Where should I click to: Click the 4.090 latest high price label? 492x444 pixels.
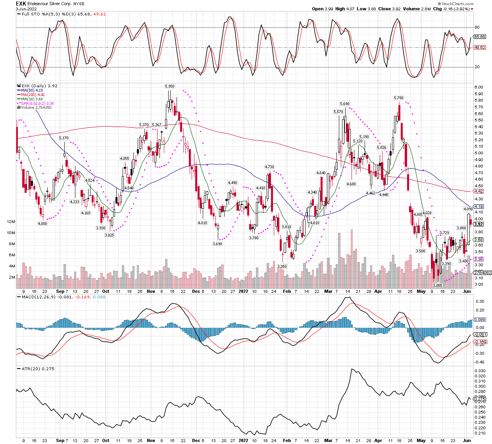click(x=468, y=209)
